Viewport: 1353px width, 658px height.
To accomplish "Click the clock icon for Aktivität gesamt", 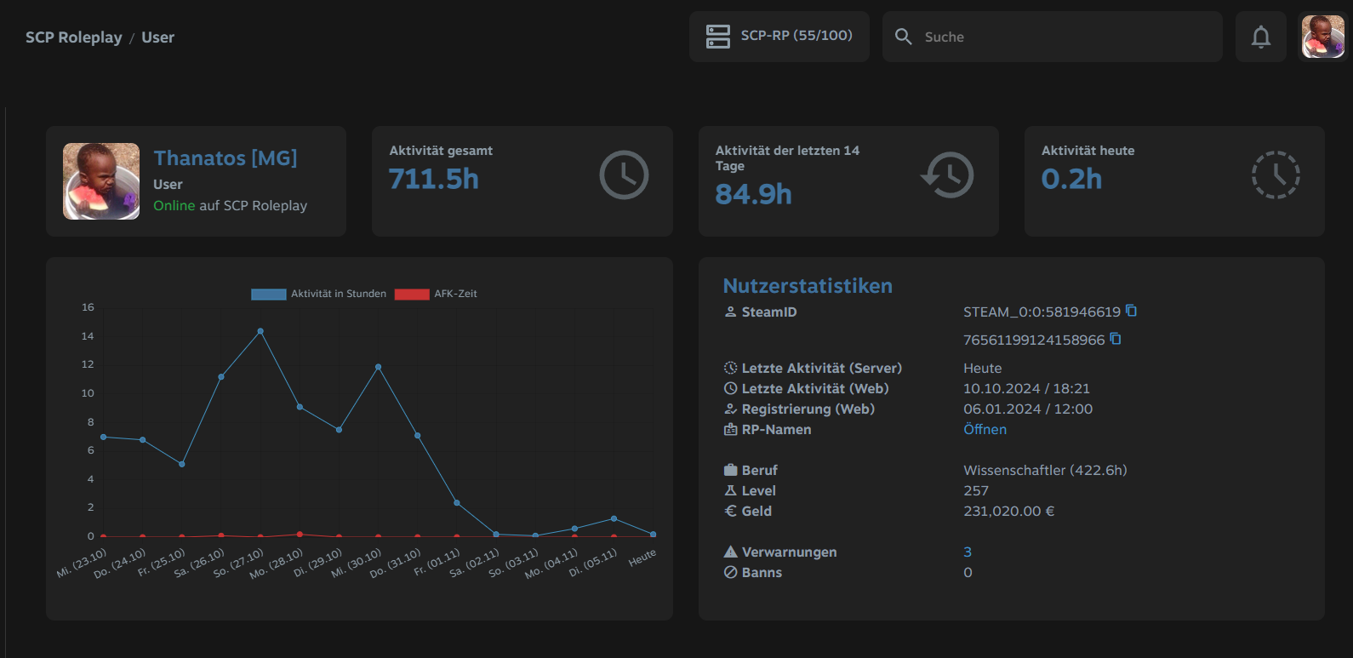I will pyautogui.click(x=624, y=175).
